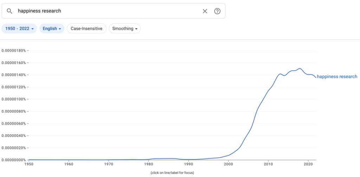Click the 0.00000000% baseline y-axis label

[14, 160]
